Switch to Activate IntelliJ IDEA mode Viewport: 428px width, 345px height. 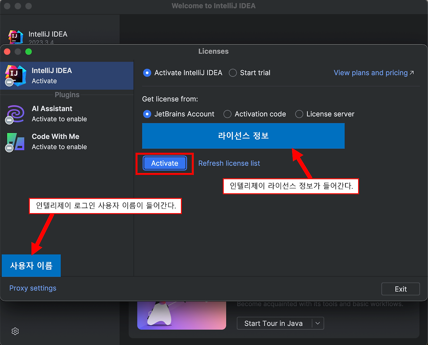(x=147, y=73)
